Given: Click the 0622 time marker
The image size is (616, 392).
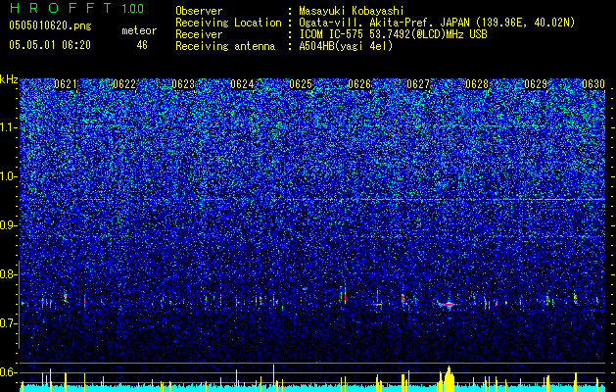Looking at the screenshot, I should [x=124, y=84].
